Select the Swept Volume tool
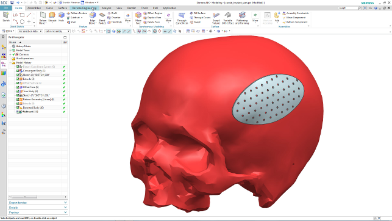Viewport: 392px width, 221px height. coord(216,18)
